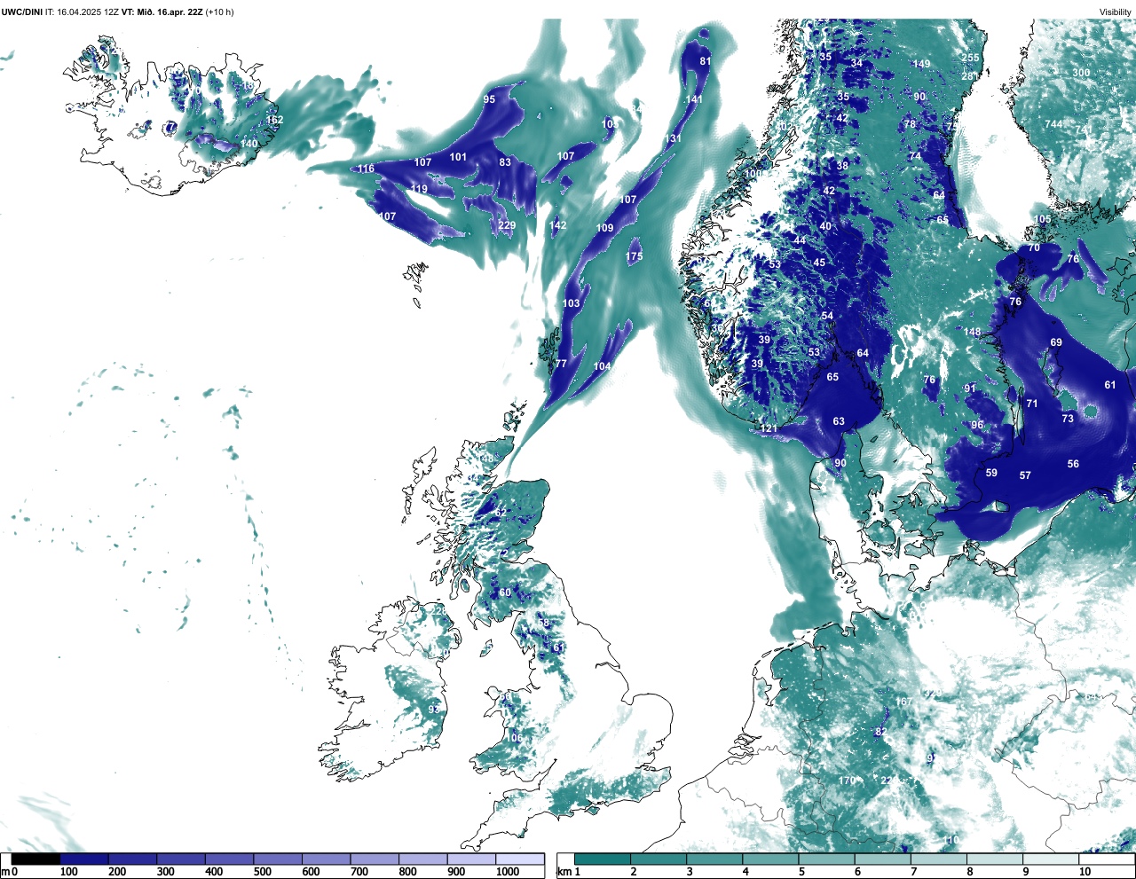Click visibility value '57' in Baltic Sea
The width and height of the screenshot is (1136, 879).
pyautogui.click(x=1025, y=476)
